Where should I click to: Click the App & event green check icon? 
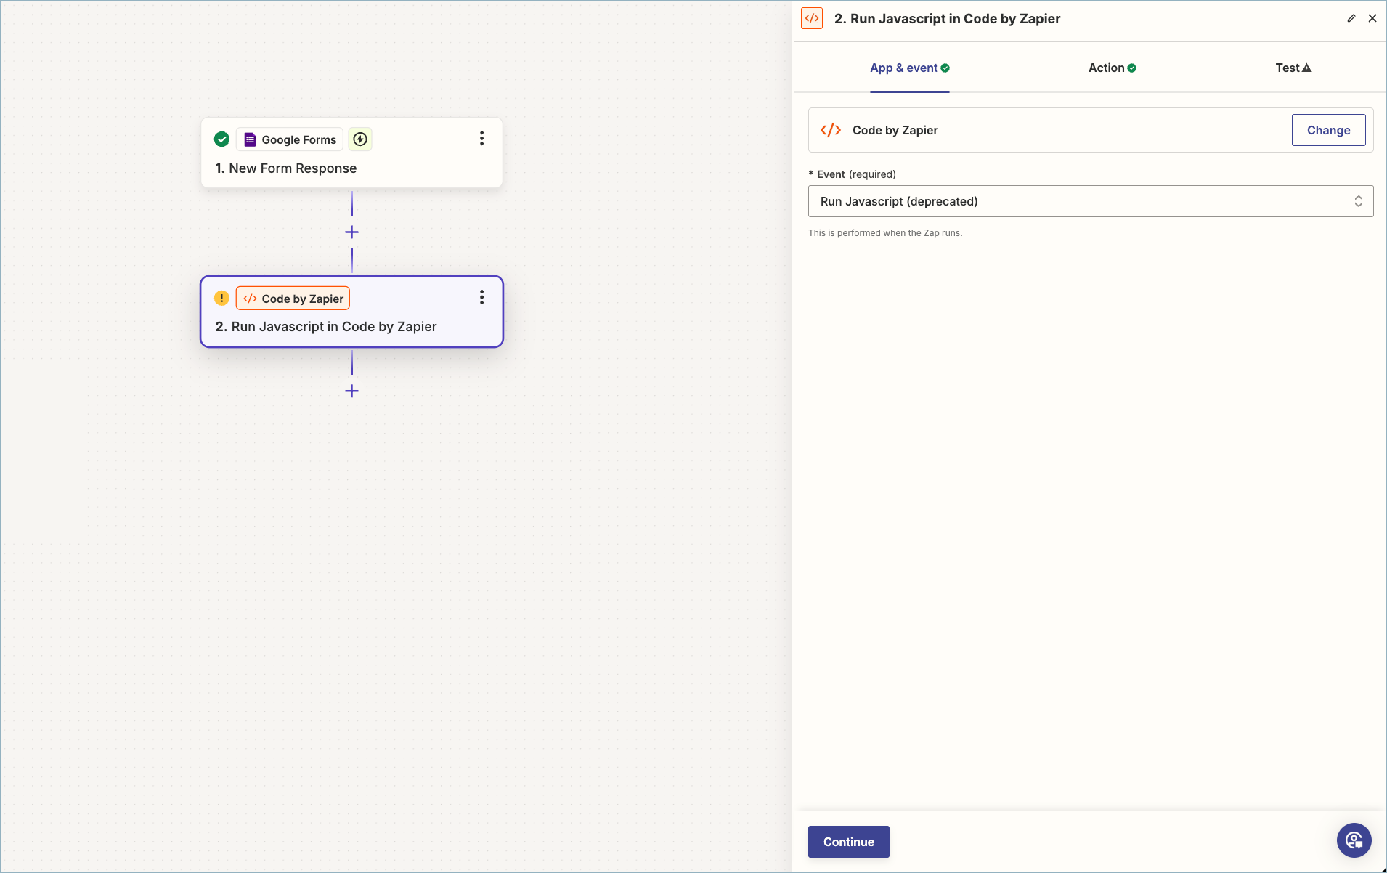click(x=945, y=68)
